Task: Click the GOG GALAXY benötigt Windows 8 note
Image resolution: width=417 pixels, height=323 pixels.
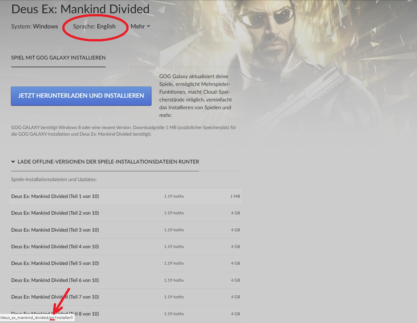Action: pyautogui.click(x=124, y=131)
